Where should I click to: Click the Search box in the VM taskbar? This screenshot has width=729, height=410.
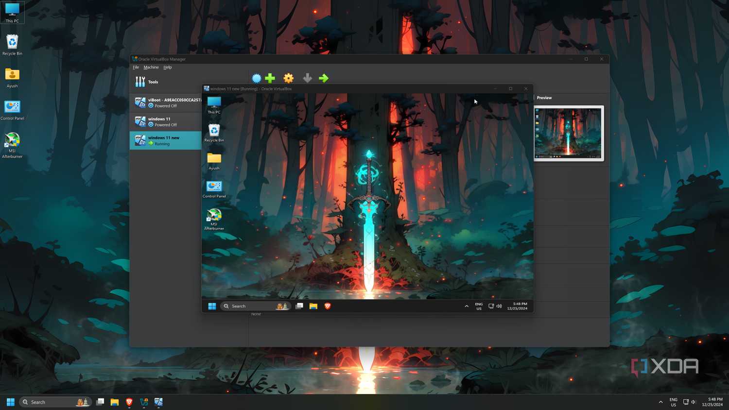click(256, 306)
